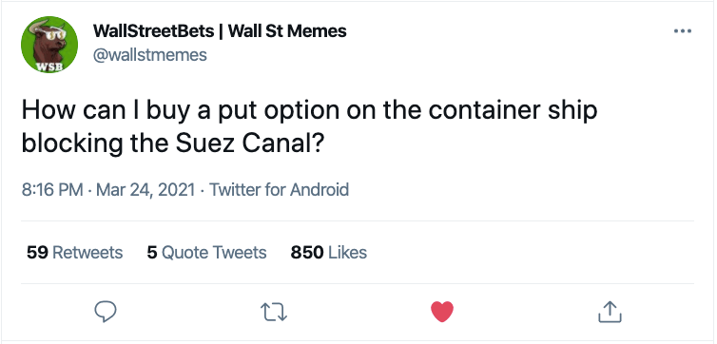Share the tweet with upload arrow icon
This screenshot has width=717, height=344.
pyautogui.click(x=610, y=312)
